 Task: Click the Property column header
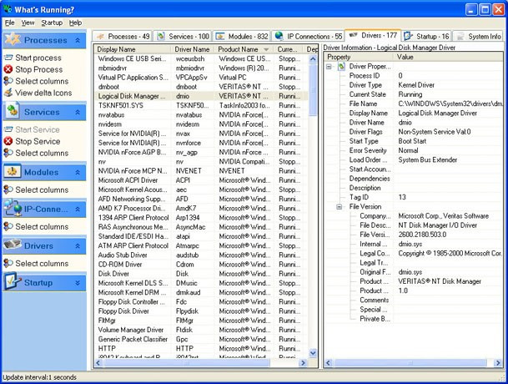pos(359,57)
